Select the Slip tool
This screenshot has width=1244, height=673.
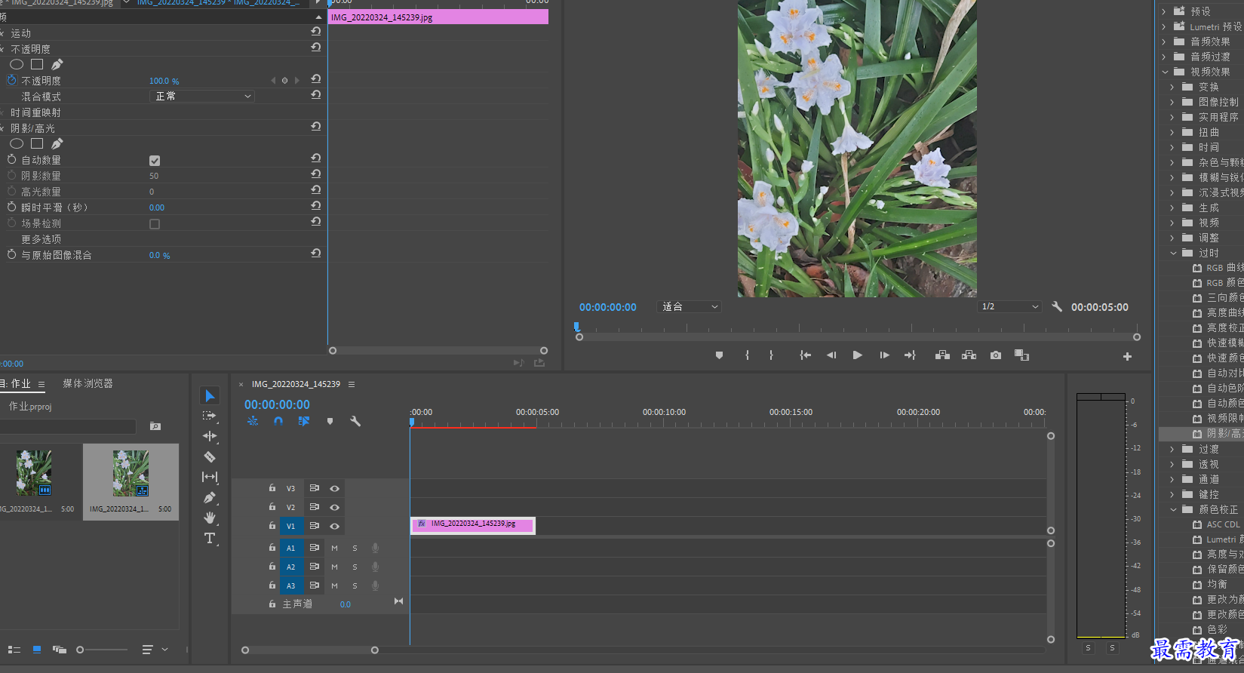210,477
